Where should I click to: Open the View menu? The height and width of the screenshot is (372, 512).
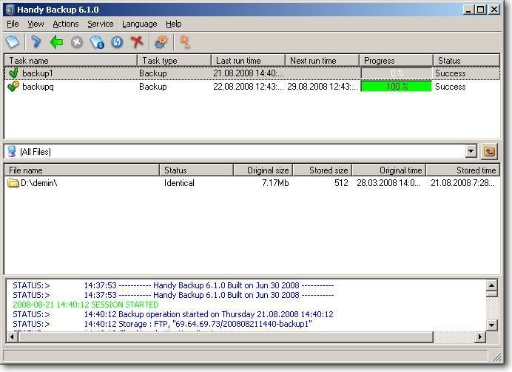pyautogui.click(x=36, y=24)
